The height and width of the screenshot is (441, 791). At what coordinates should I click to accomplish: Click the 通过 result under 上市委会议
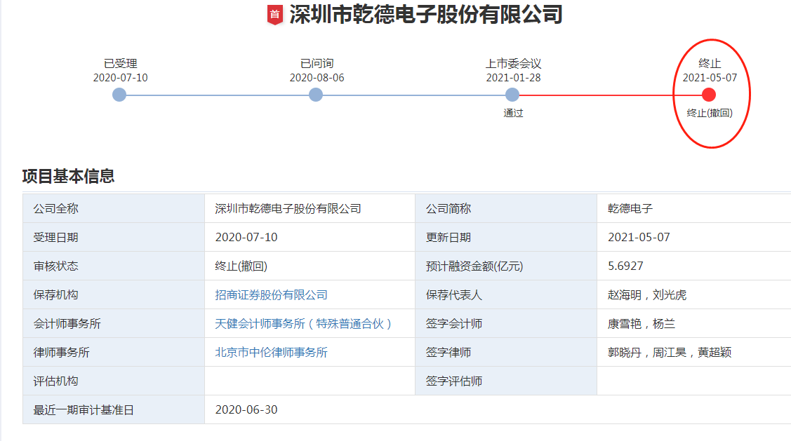click(513, 113)
